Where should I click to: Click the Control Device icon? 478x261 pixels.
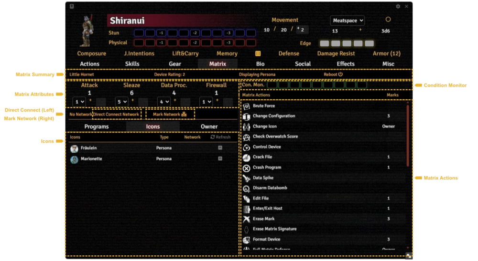[x=247, y=147]
